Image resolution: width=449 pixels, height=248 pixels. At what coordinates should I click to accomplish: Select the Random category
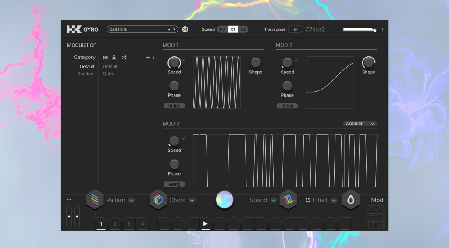[86, 74]
